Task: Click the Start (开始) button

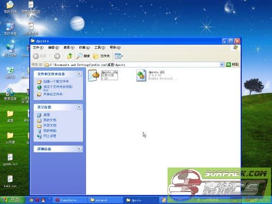Action: point(12,200)
